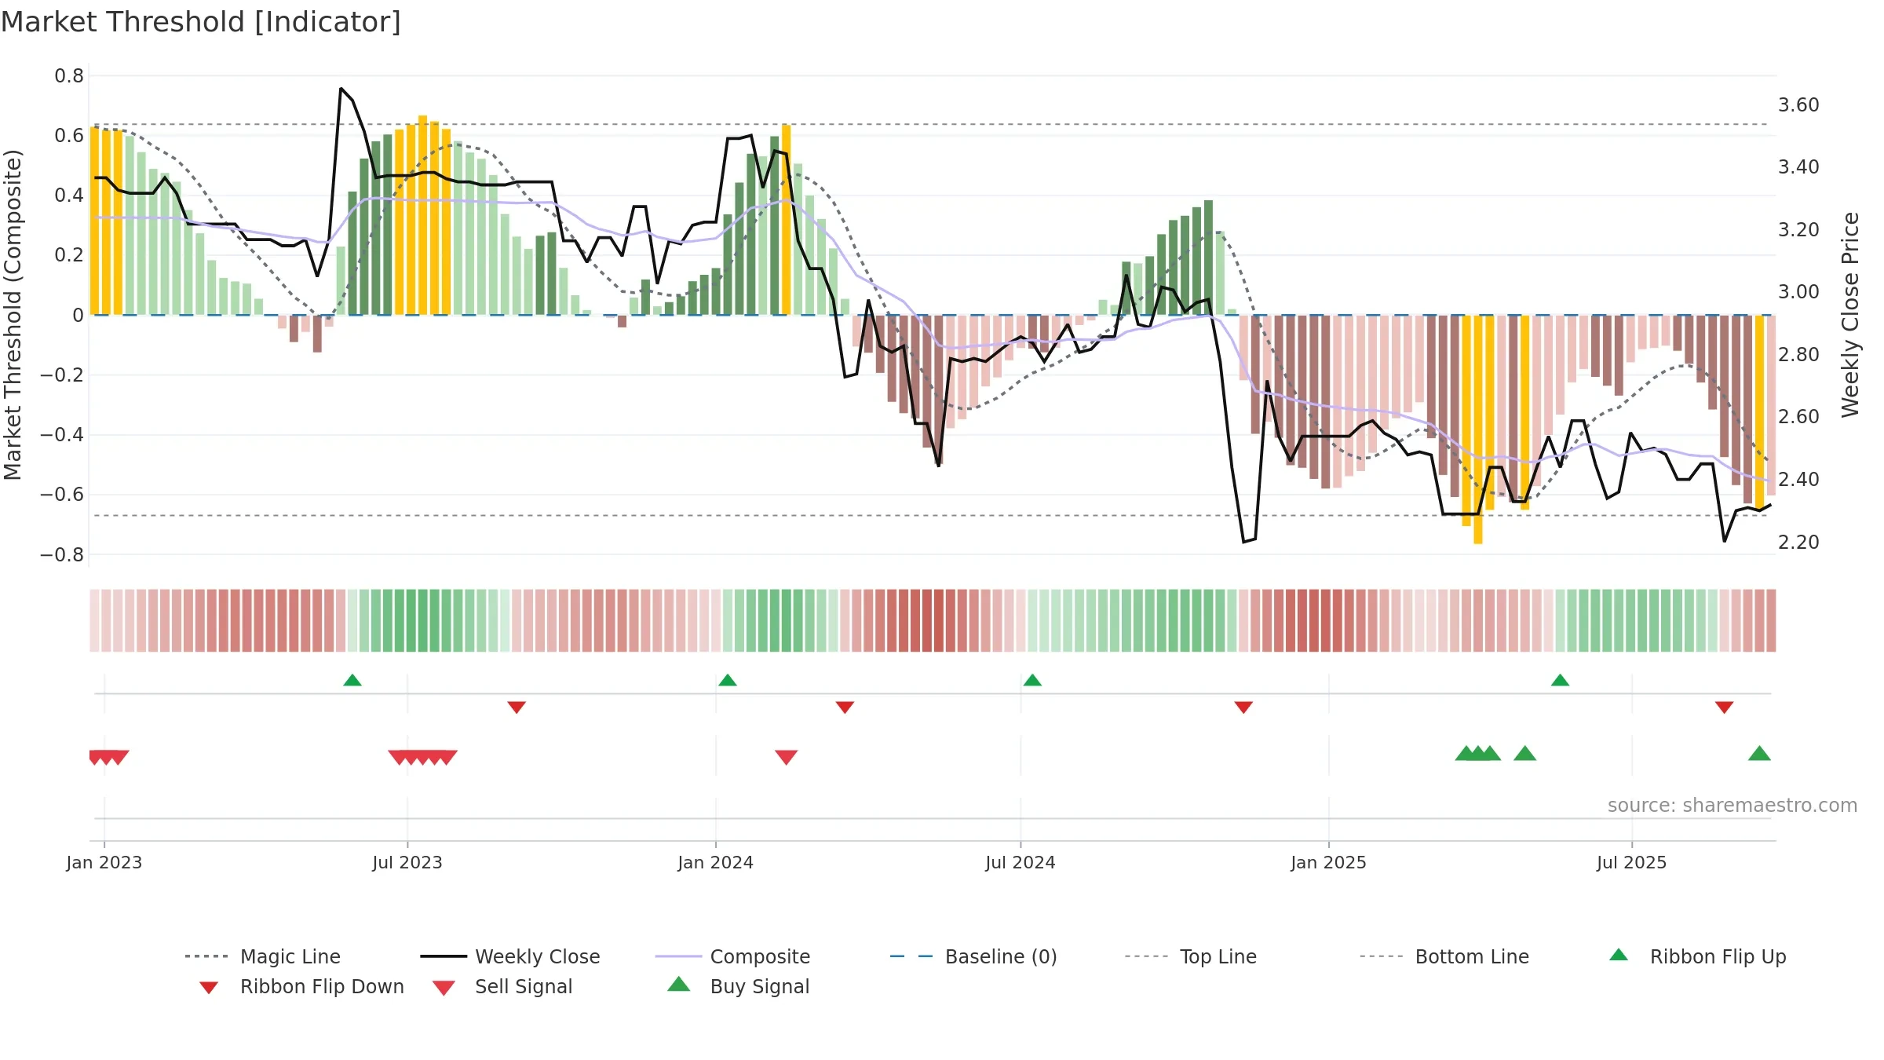Click the Ribbon Flip Up triangle before Jul 2023
Screen dimensions: 1884x1060
click(352, 680)
